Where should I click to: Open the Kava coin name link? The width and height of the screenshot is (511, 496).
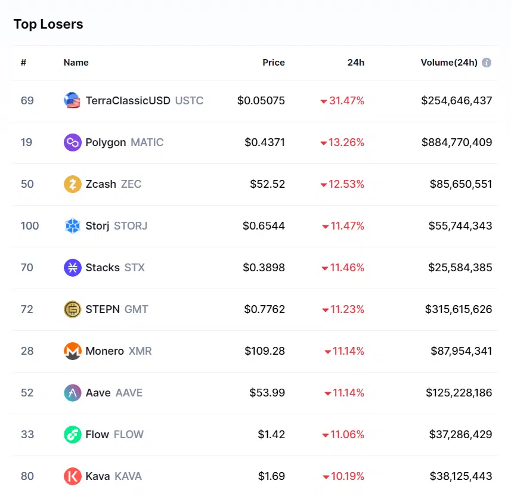pos(98,476)
